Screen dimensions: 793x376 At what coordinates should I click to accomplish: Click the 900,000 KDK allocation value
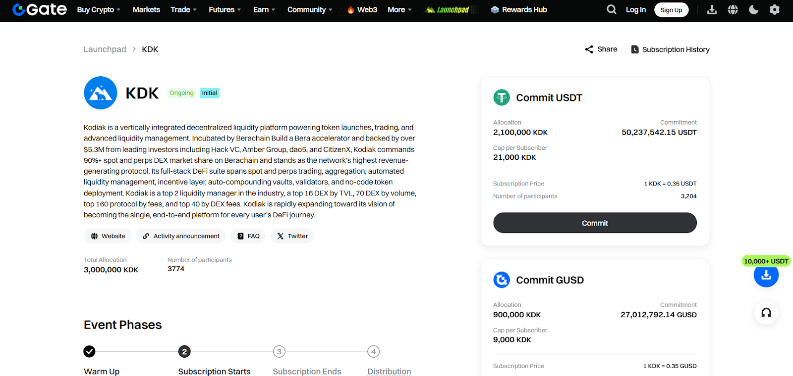[517, 315]
